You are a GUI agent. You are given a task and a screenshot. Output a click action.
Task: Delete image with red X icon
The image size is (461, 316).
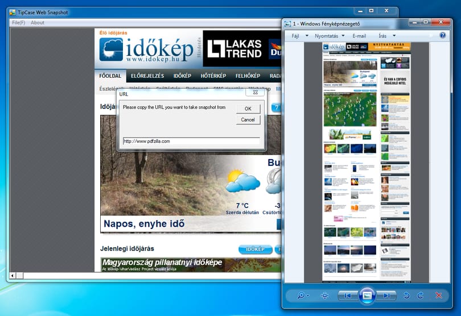tap(439, 296)
